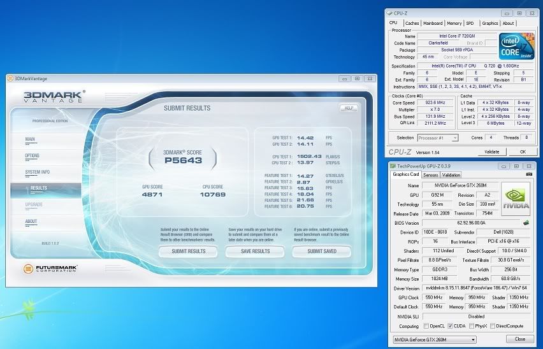Screen dimensions: 543x349
Task: Click the SUBMIT SAVED button
Action: coord(322,251)
